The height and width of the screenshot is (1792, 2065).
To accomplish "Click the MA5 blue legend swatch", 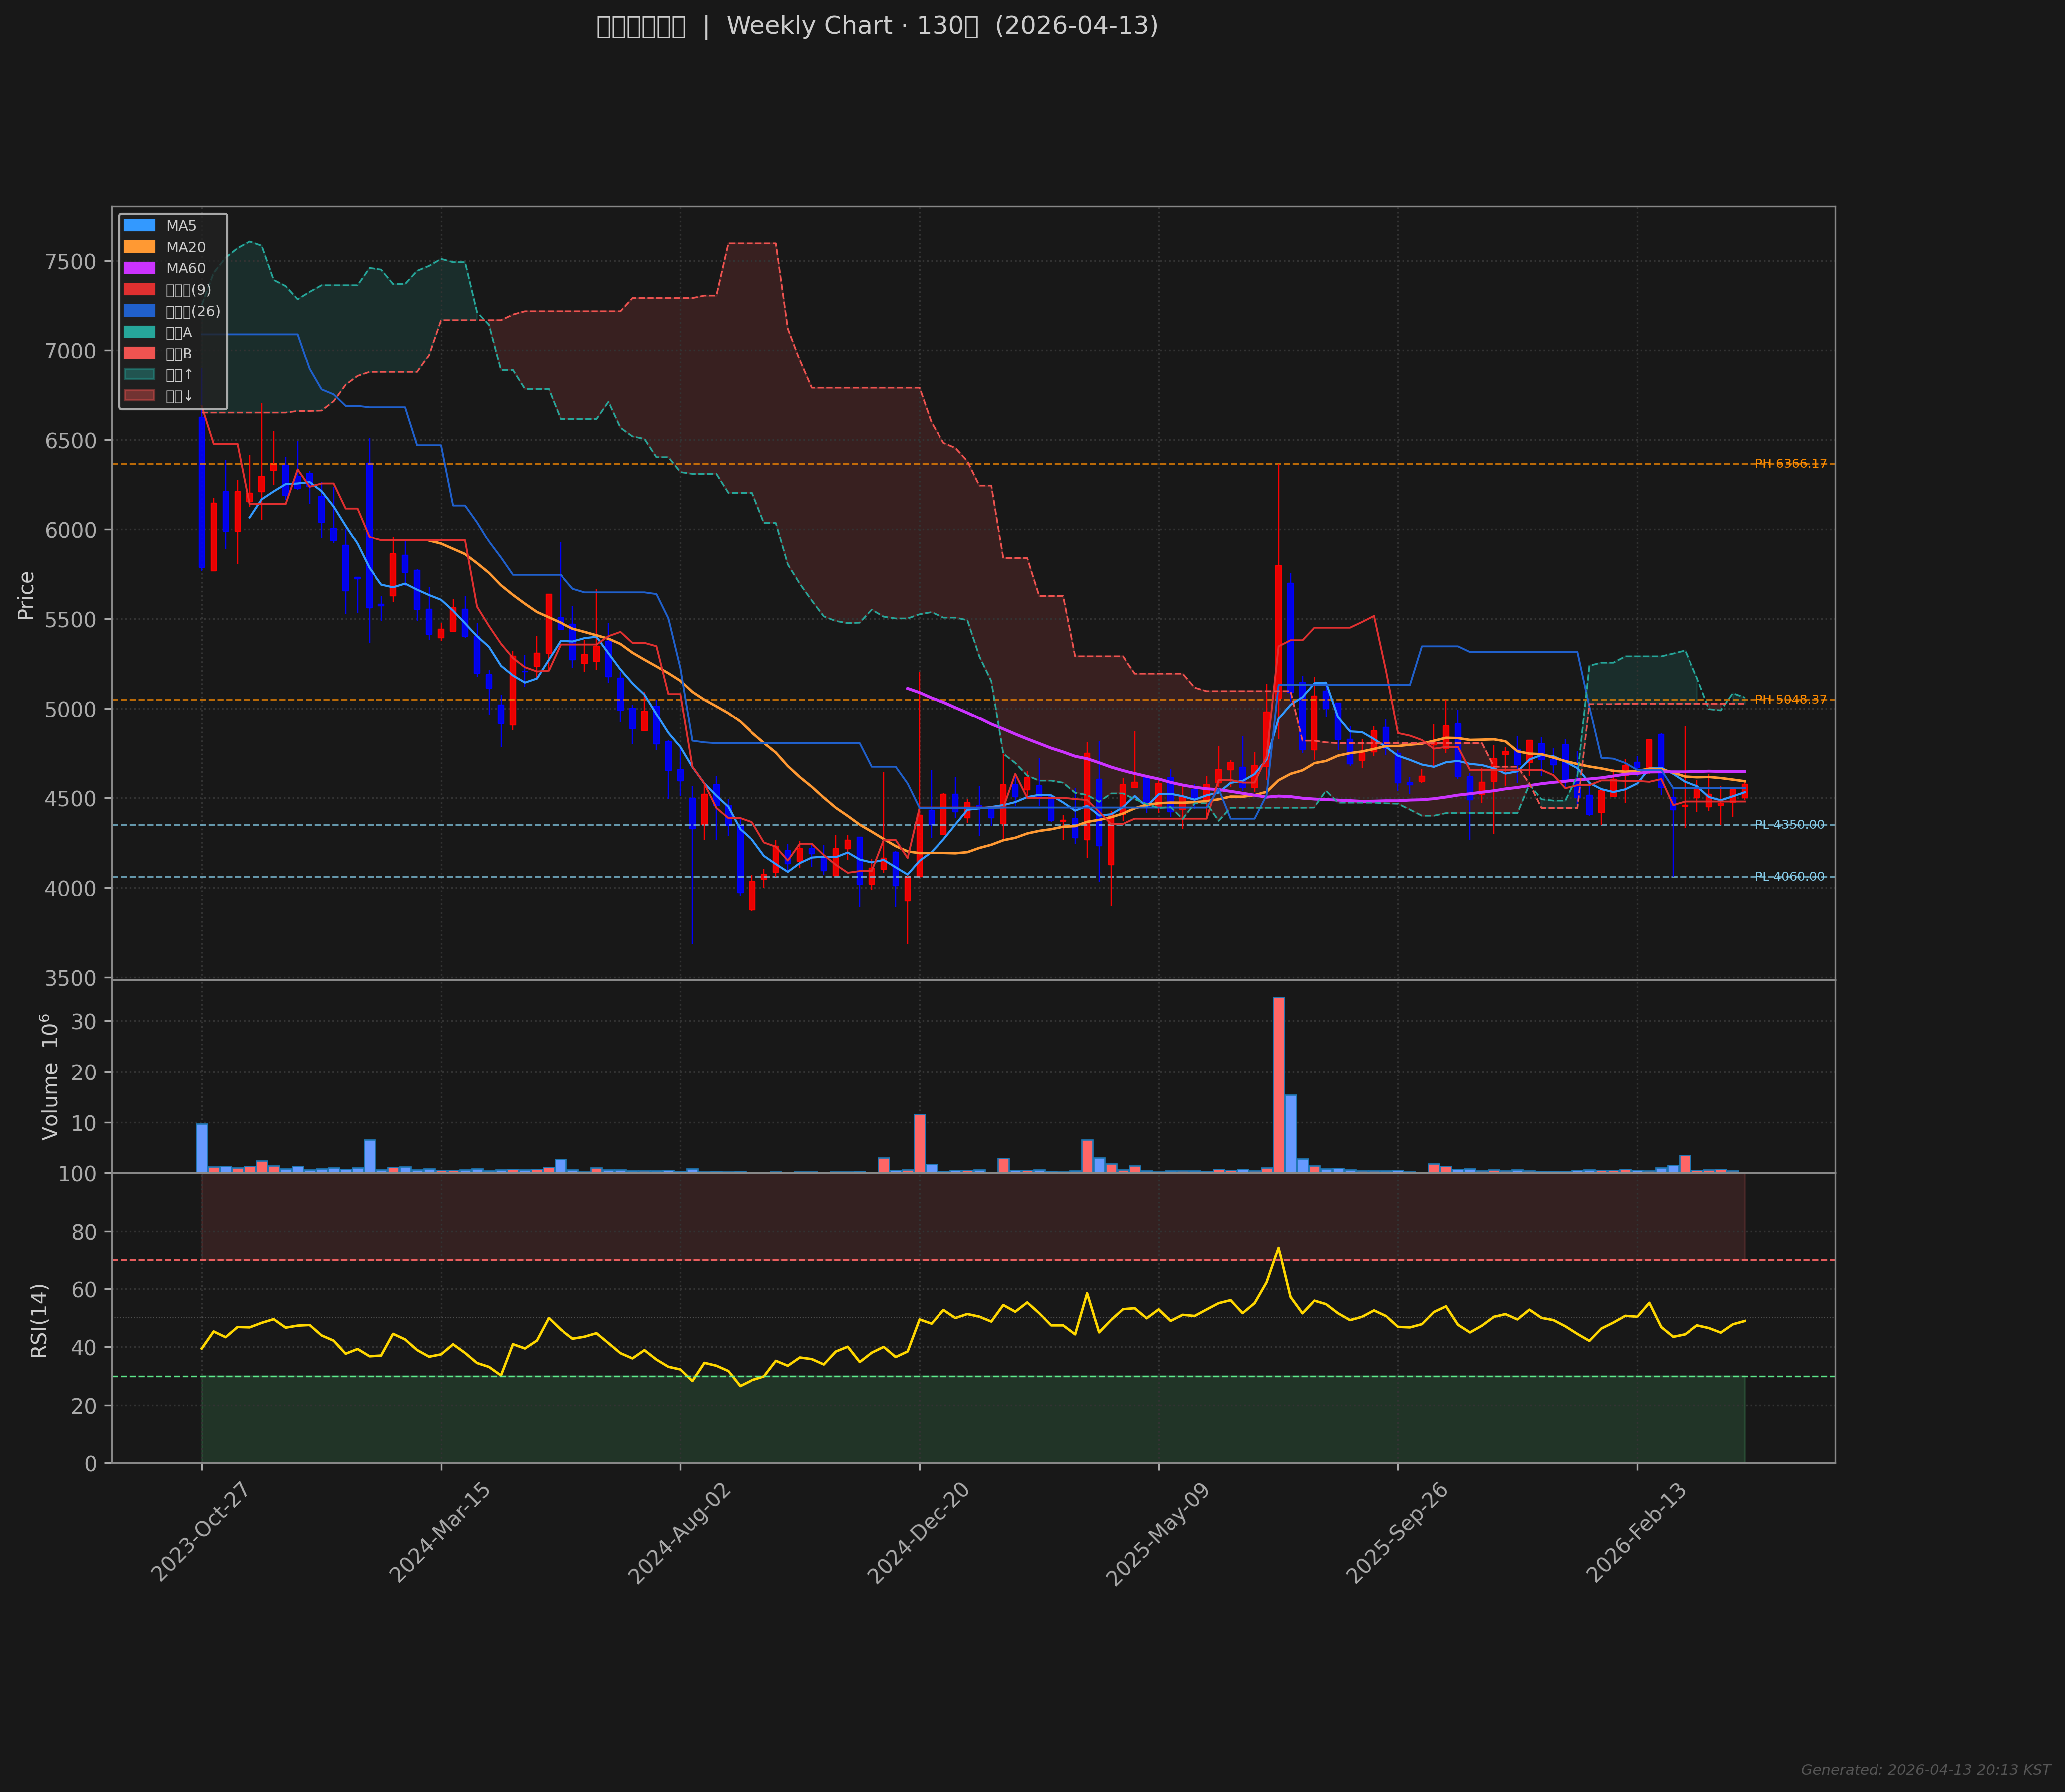I will click(x=139, y=226).
